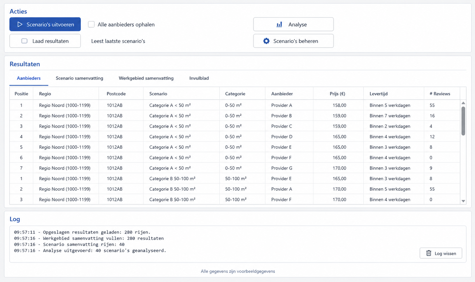This screenshot has height=282, width=475.
Task: Click the Laad resultaten button
Action: coord(45,41)
